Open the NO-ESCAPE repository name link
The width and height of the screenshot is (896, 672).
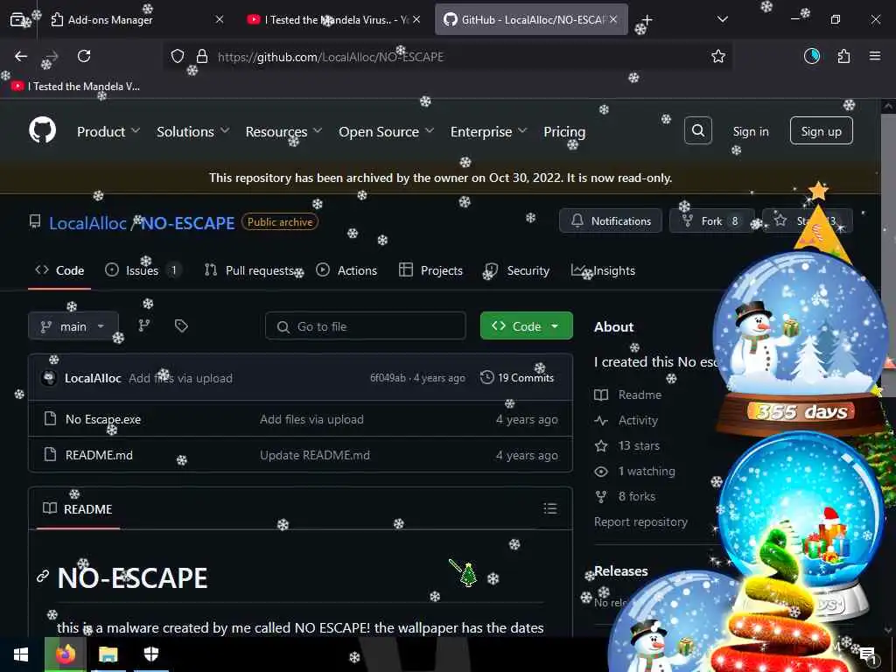(x=187, y=223)
